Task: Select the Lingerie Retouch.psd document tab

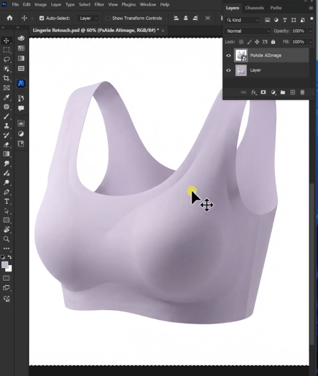Action: (96, 31)
